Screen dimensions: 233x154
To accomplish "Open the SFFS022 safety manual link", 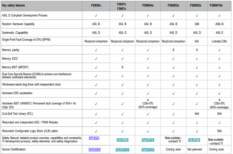I will (x=94, y=138).
